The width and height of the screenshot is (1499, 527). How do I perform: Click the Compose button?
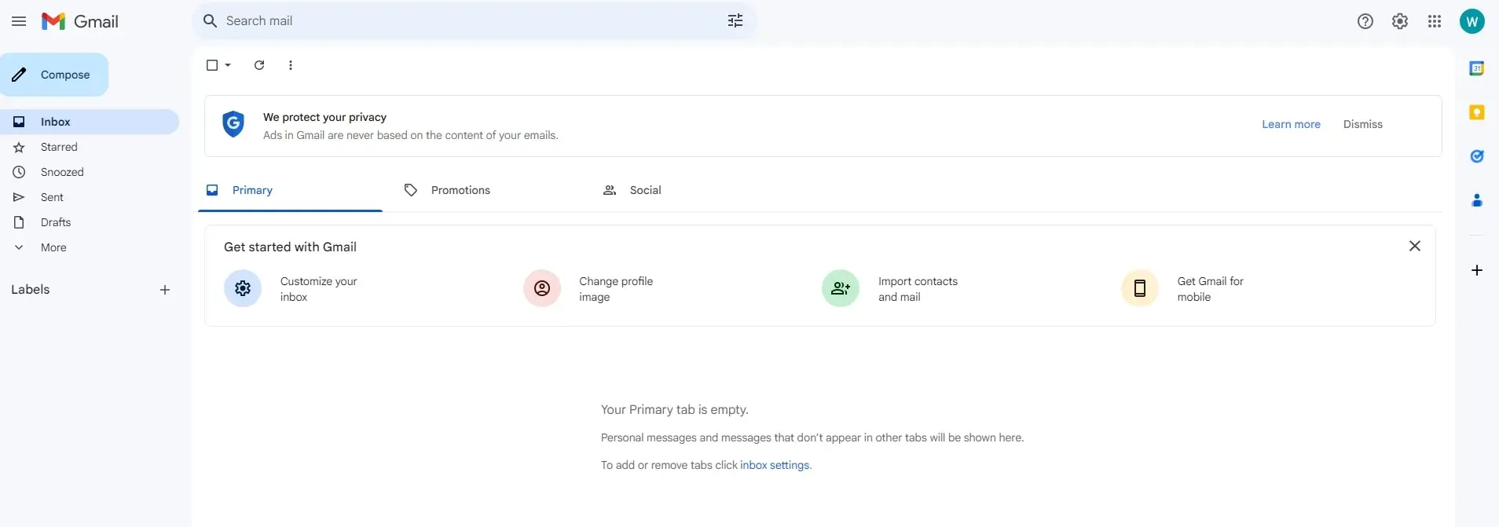point(54,75)
